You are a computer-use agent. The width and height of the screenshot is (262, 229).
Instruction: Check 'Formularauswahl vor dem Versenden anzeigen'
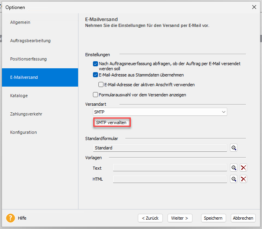coord(95,95)
